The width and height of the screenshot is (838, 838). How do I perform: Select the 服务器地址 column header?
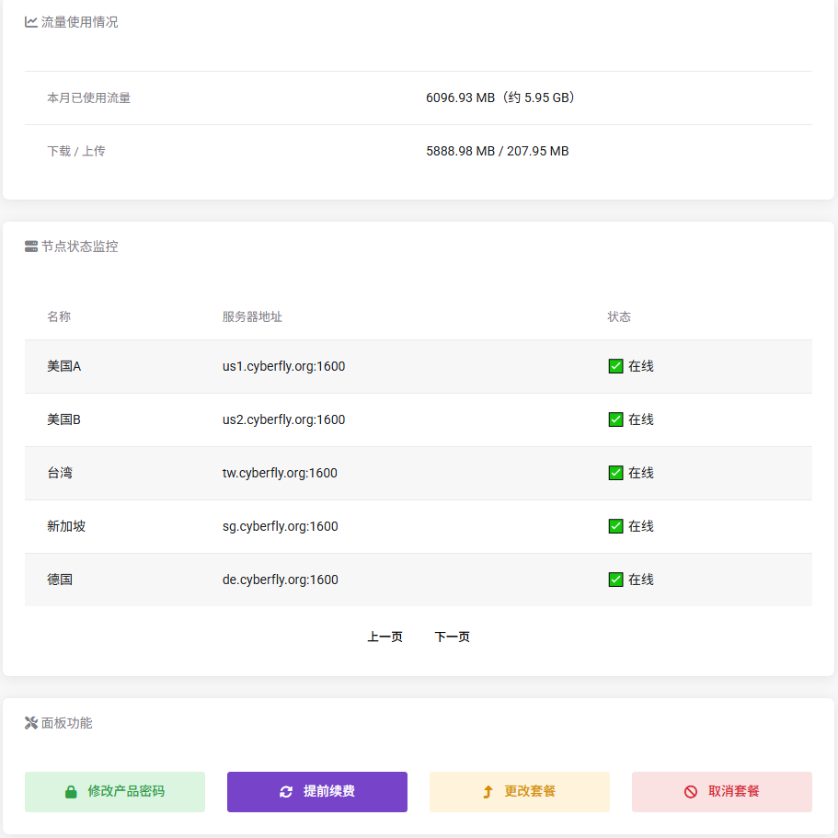click(x=252, y=316)
